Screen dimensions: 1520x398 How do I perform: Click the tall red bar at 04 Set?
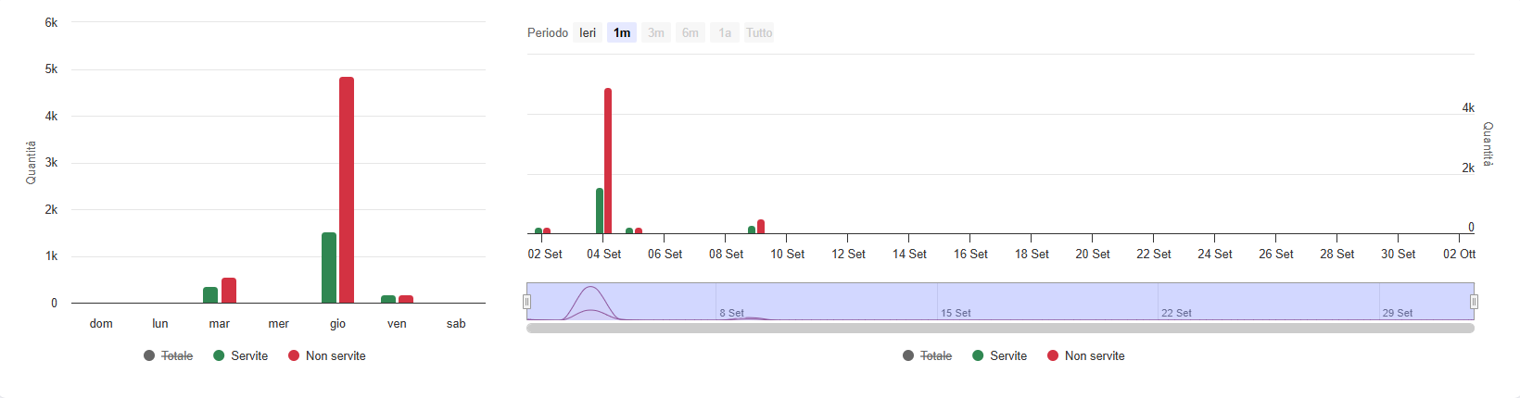pos(608,161)
